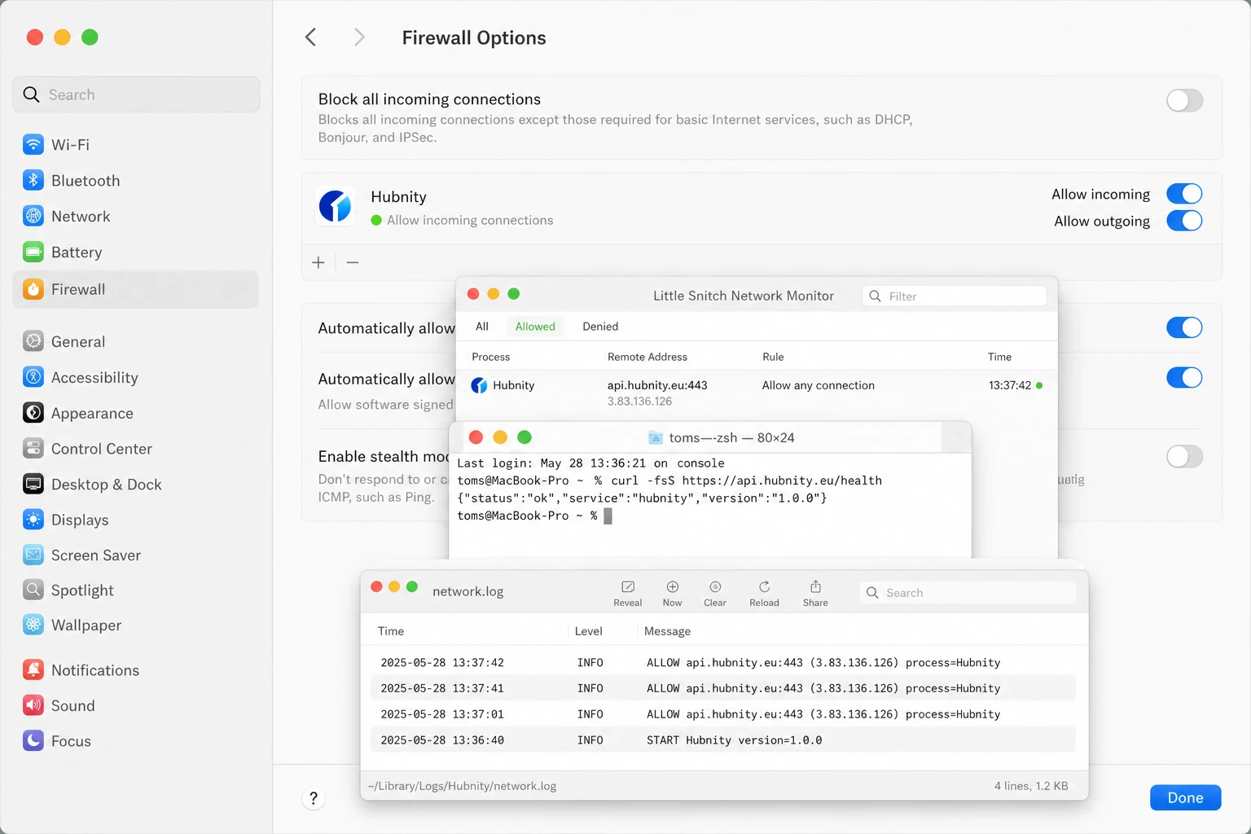This screenshot has height=834, width=1251.
Task: Open Appearance settings in the sidebar
Action: tap(135, 414)
